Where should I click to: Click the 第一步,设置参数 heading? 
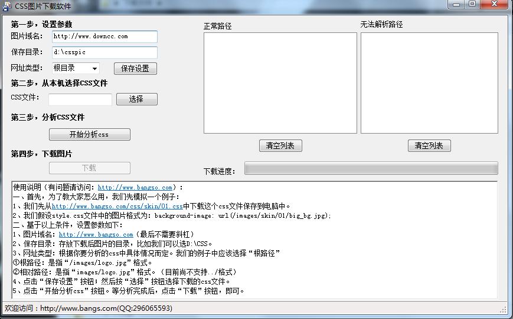[41, 25]
